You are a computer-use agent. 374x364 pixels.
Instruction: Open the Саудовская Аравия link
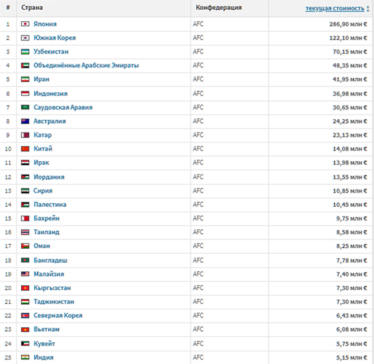click(x=63, y=108)
